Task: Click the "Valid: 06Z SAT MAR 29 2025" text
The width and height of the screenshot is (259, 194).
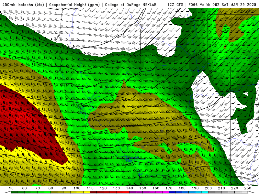Action: click(228, 5)
